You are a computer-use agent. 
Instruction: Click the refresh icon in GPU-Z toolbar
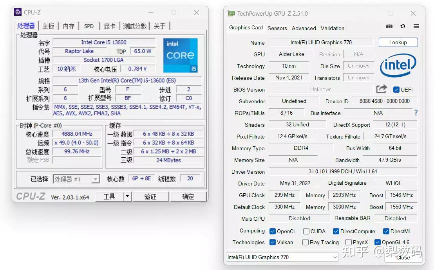pos(403,26)
